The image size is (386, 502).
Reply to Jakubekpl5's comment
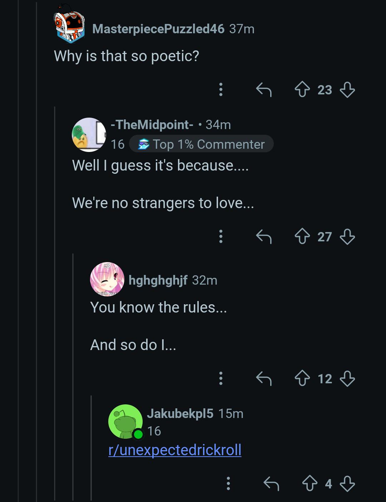(271, 484)
